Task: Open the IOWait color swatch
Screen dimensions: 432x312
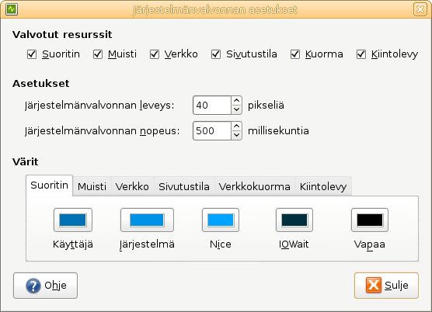Action: (x=294, y=220)
